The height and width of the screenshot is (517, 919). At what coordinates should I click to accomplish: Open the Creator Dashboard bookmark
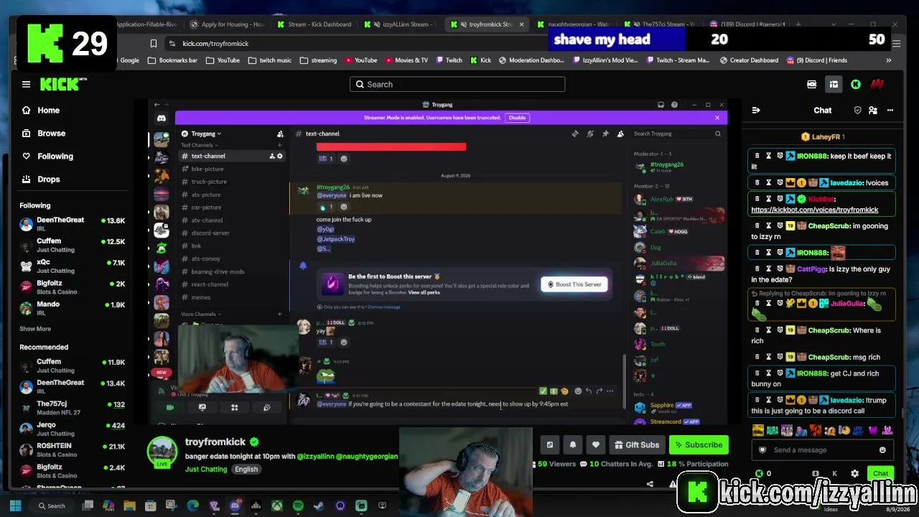click(x=749, y=60)
